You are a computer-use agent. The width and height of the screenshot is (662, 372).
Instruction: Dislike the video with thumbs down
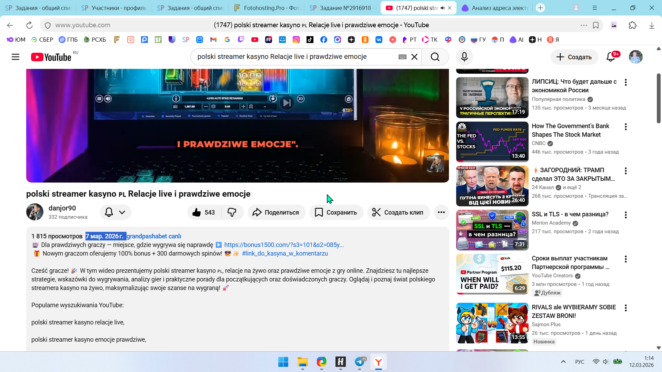tap(232, 212)
